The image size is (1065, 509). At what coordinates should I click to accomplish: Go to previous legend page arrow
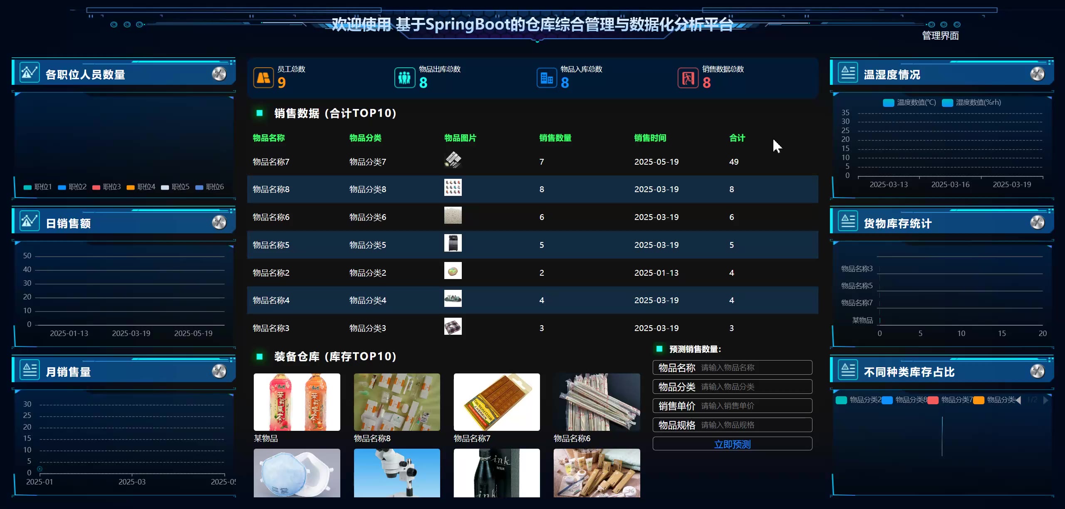(x=1018, y=400)
